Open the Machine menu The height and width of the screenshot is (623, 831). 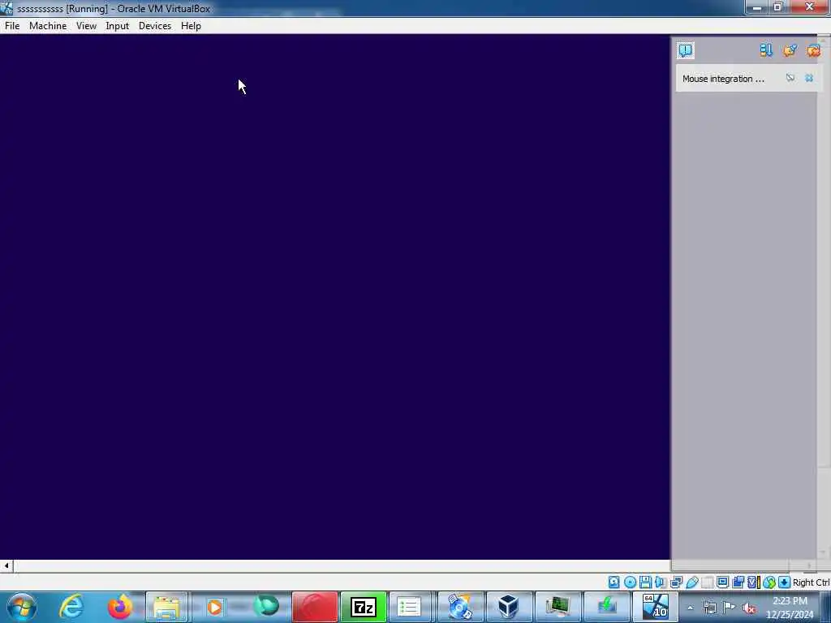click(x=48, y=26)
